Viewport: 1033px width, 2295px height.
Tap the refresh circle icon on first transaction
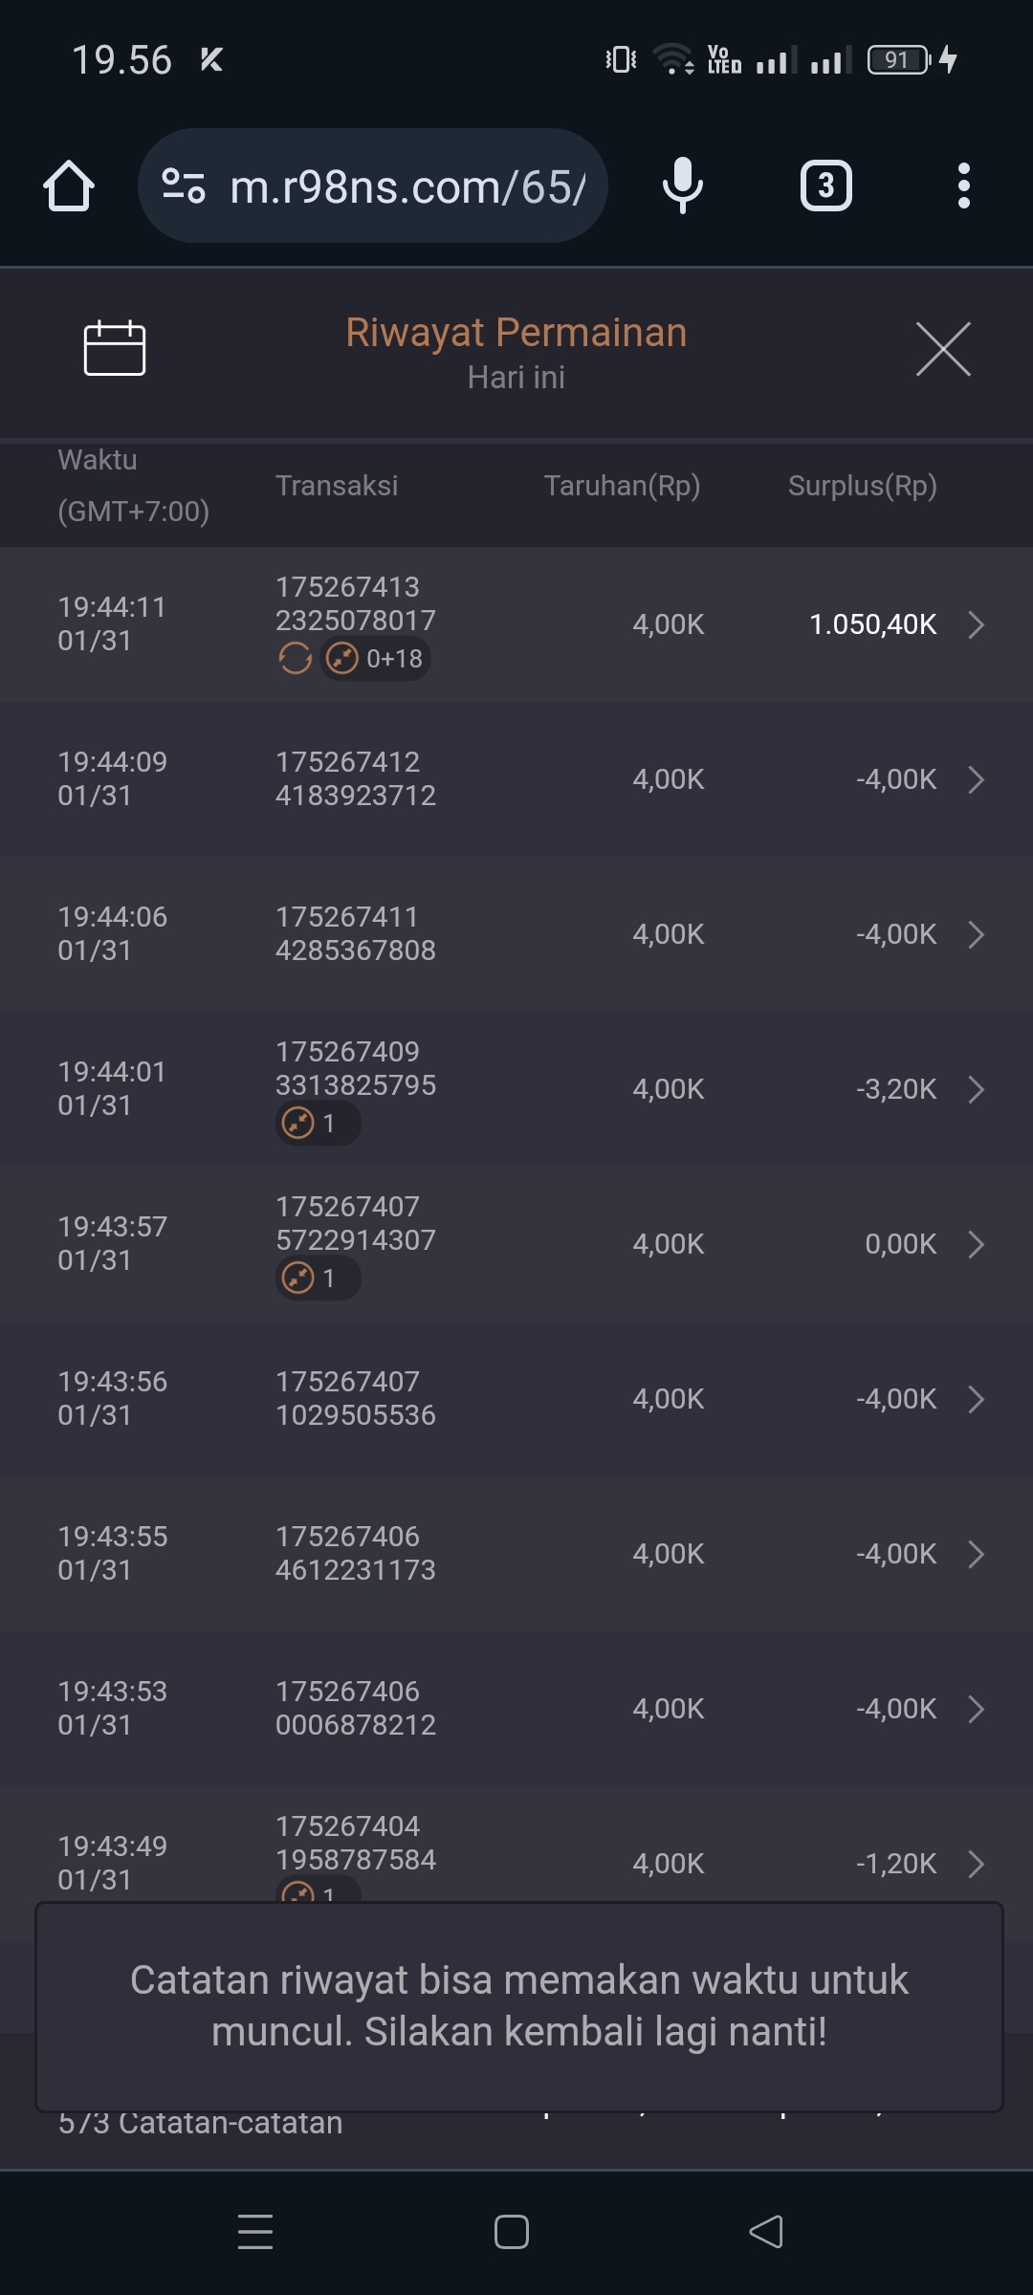(x=296, y=659)
